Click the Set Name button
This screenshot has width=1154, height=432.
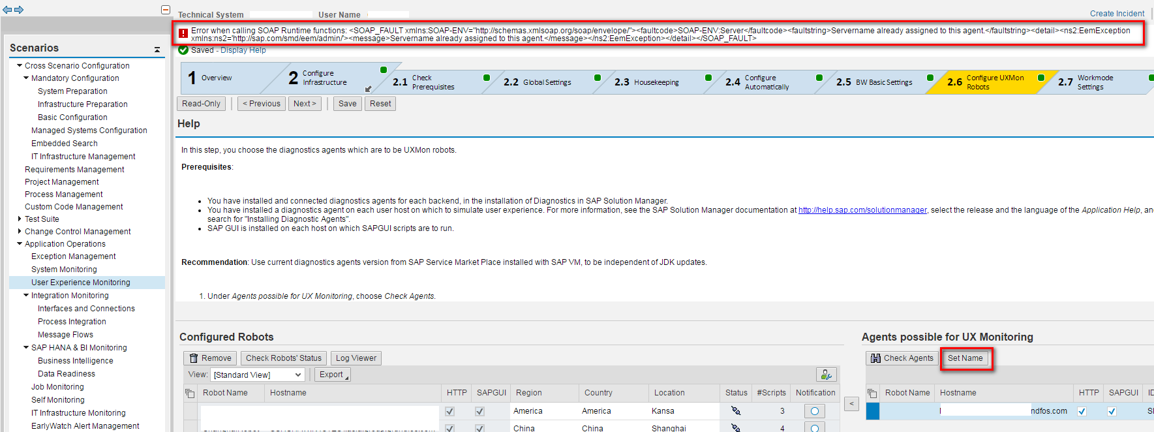pos(965,358)
